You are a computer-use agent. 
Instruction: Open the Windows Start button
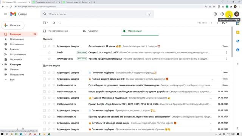tap(2, 134)
